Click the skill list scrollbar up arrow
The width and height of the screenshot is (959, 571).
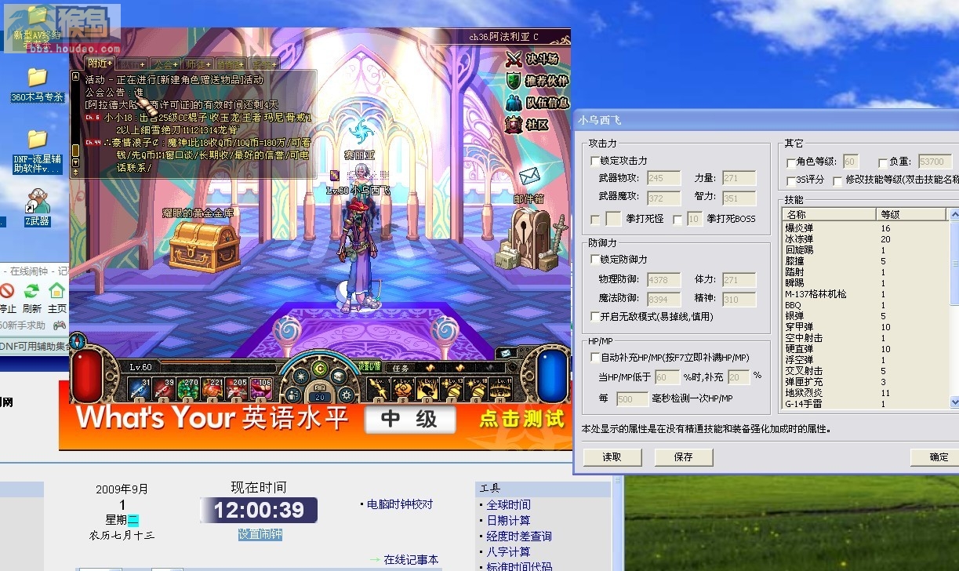click(x=954, y=214)
